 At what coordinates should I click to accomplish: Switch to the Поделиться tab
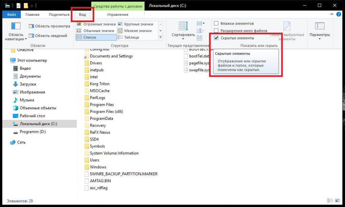coord(59,14)
